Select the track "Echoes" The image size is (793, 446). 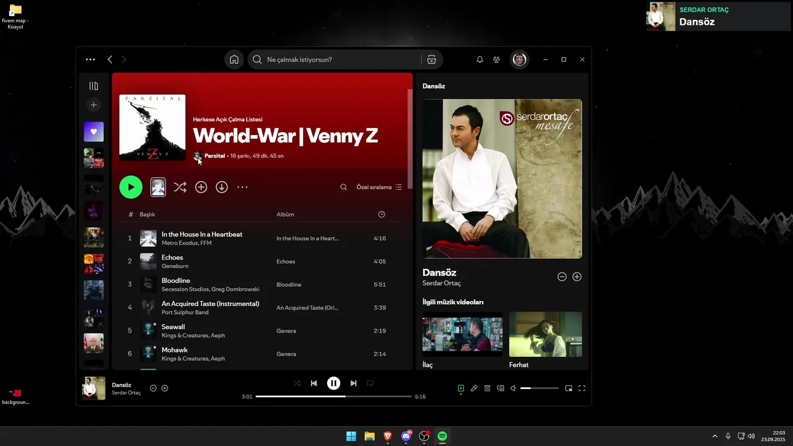pyautogui.click(x=172, y=257)
